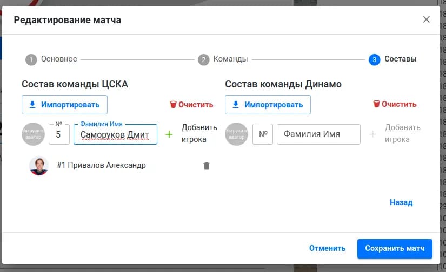The height and width of the screenshot is (272, 446).
Task: Click Добавить игрока text for Динамо
Action: coord(402,133)
